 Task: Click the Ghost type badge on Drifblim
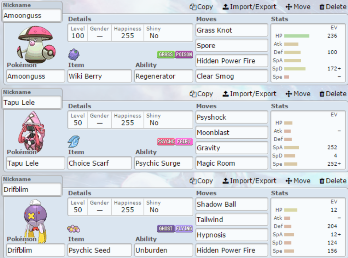[166, 228]
